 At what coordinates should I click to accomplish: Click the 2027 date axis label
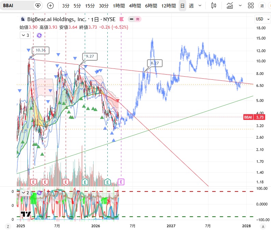[x=171, y=226]
